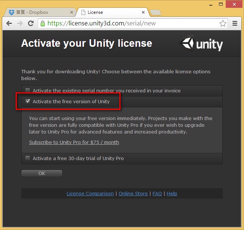Click the 'You can start using your free version' paragraph

tap(121, 125)
